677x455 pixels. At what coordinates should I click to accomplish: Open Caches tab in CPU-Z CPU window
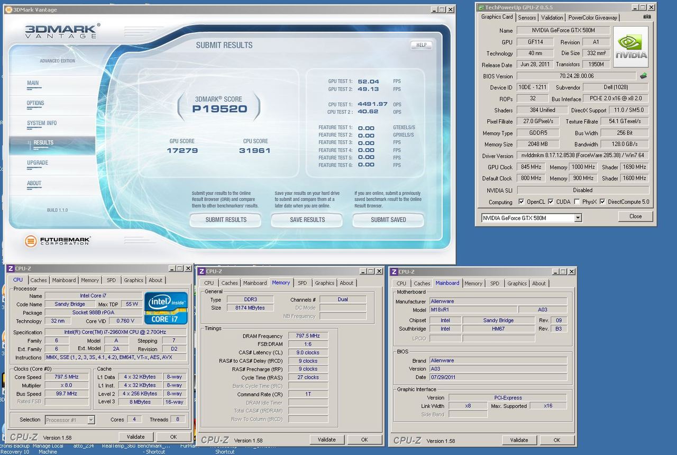click(x=39, y=280)
